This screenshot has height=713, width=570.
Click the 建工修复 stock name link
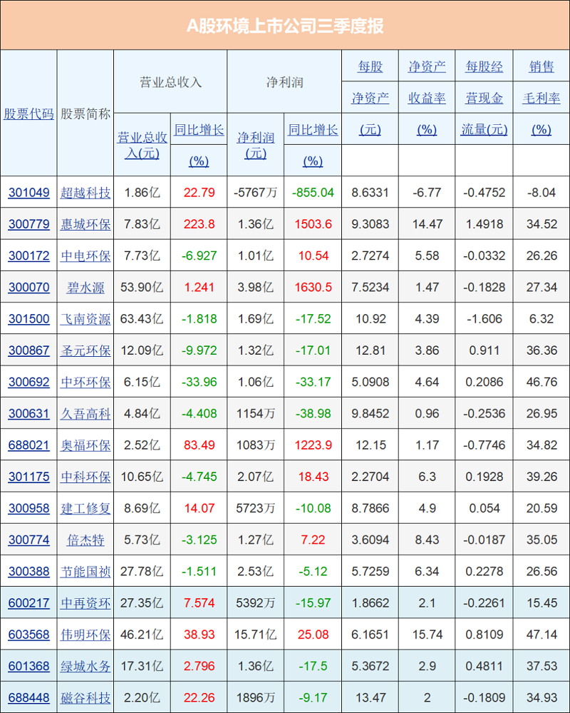(85, 508)
